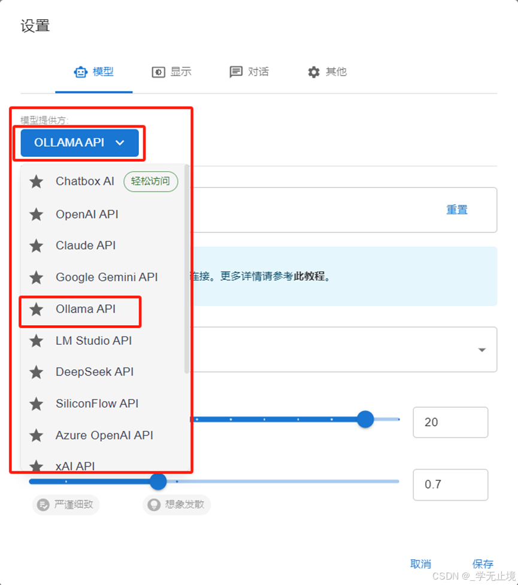The height and width of the screenshot is (585, 518).
Task: Click the 重置 link
Action: [457, 210]
